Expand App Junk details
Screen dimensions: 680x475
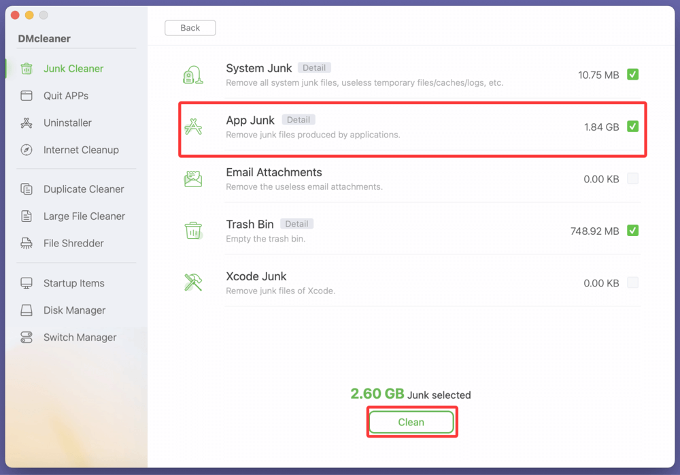298,119
